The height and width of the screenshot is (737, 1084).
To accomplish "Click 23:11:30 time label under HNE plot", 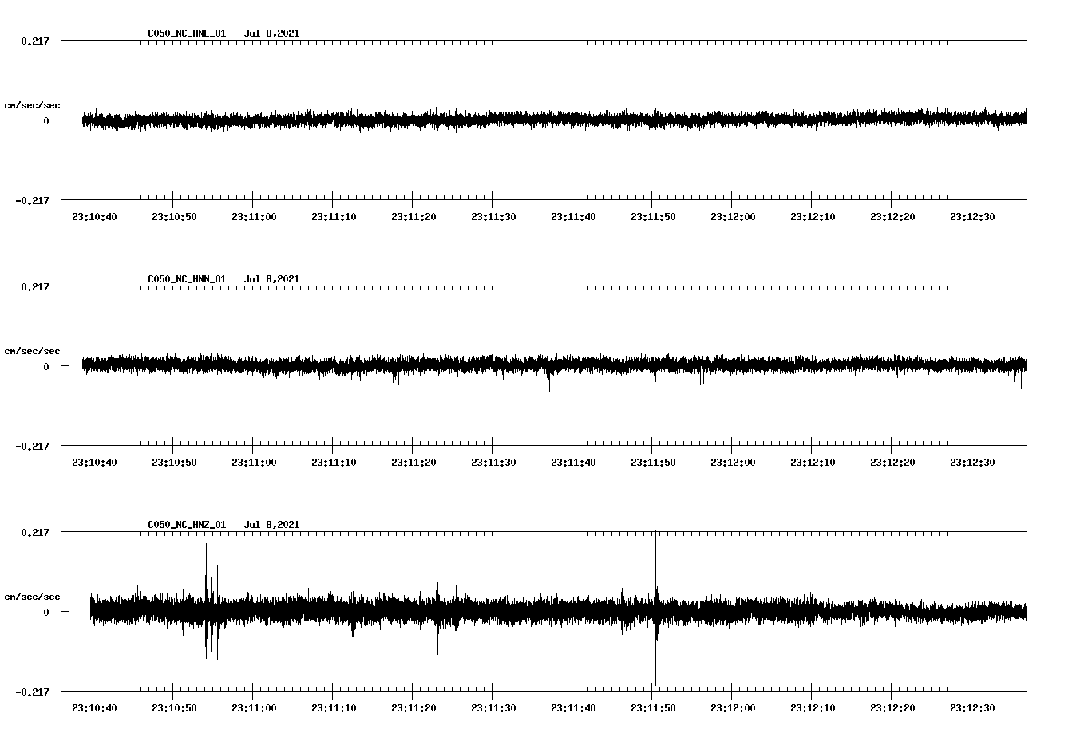I will (x=493, y=216).
